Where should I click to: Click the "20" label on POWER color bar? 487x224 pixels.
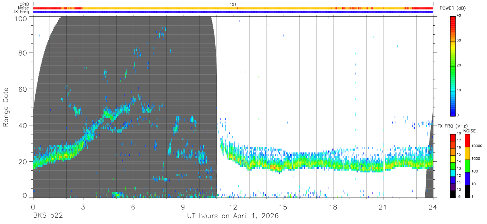[x=458, y=65]
